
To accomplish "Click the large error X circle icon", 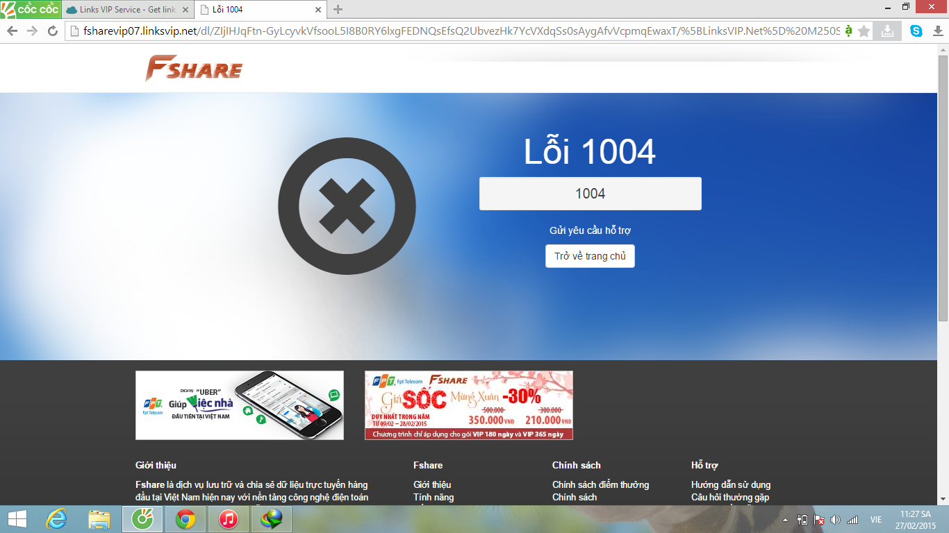I will (347, 207).
